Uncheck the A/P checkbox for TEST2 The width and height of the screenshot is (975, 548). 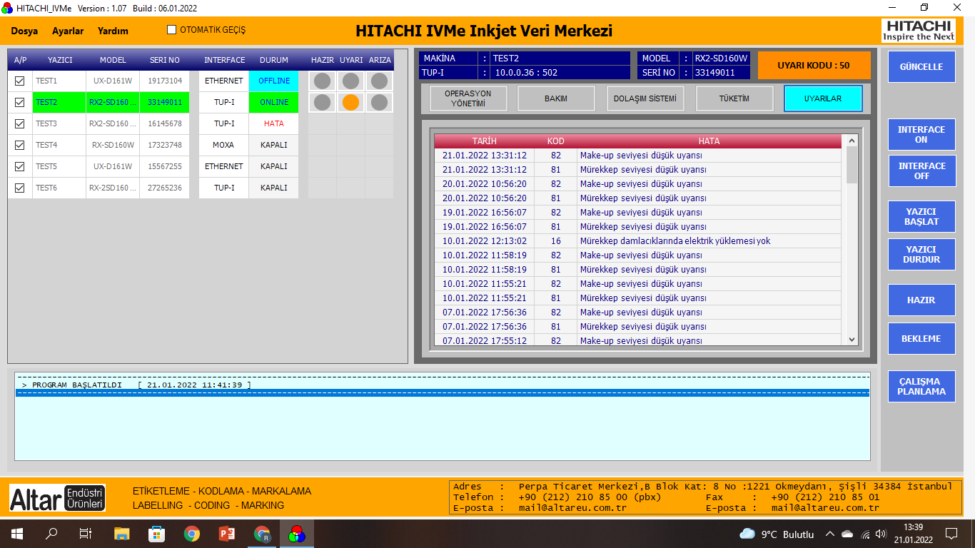tap(20, 102)
